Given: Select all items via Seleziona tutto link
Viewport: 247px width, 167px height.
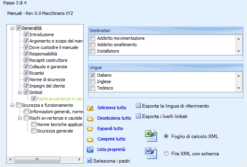Looking at the screenshot, I should 112,108.
